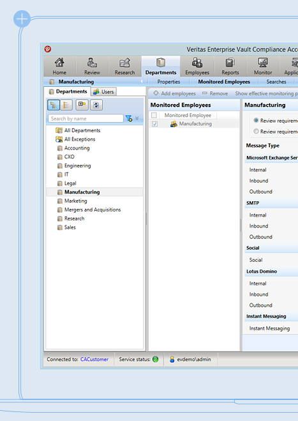The height and width of the screenshot is (421, 298).
Task: Click the Manufacturing breadcrumb icon
Action: coord(52,82)
